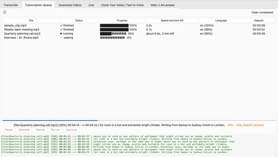
Task: Click the Elapsed column header
Action: (259, 20)
